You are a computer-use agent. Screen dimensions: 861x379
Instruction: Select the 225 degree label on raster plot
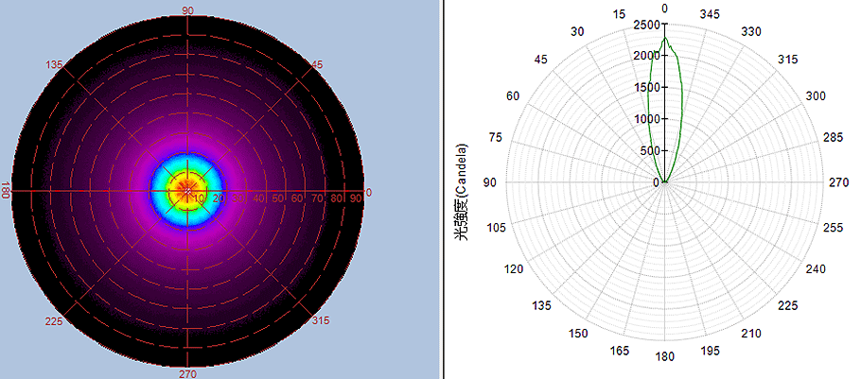(54, 321)
